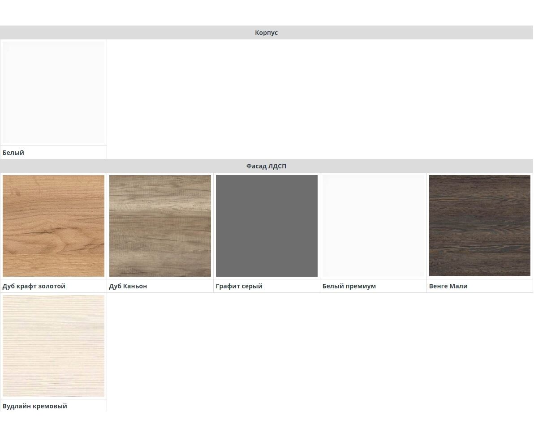
Task: Click the Корпус section header
Action: coord(267,33)
